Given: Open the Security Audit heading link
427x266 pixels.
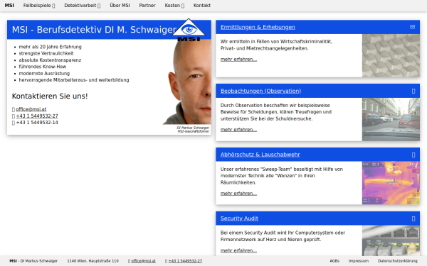Looking at the screenshot, I should point(239,218).
